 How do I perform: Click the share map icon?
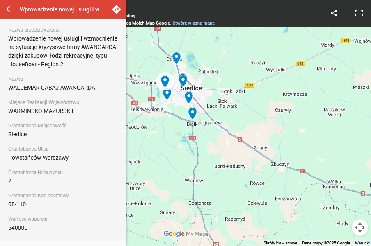click(334, 13)
